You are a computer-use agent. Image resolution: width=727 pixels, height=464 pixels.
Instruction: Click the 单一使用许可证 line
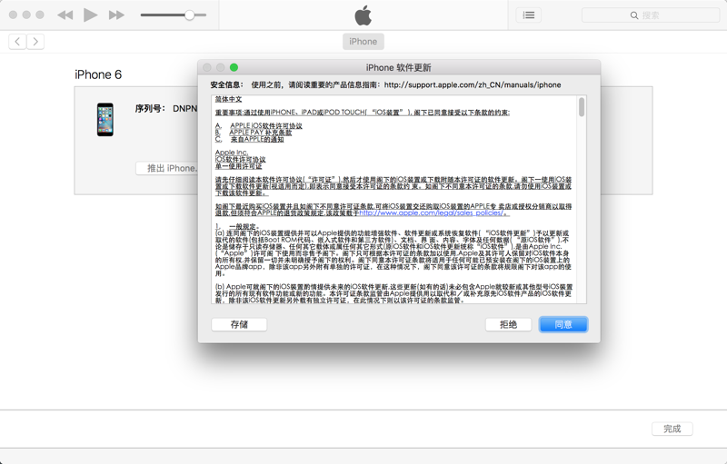pyautogui.click(x=239, y=166)
